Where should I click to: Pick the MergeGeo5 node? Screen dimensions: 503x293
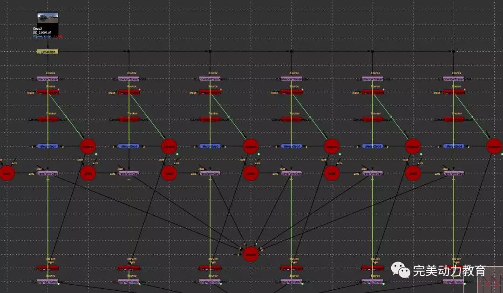(373, 146)
